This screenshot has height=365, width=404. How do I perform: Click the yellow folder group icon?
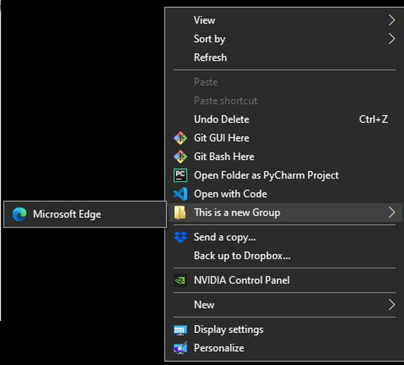[x=181, y=213]
